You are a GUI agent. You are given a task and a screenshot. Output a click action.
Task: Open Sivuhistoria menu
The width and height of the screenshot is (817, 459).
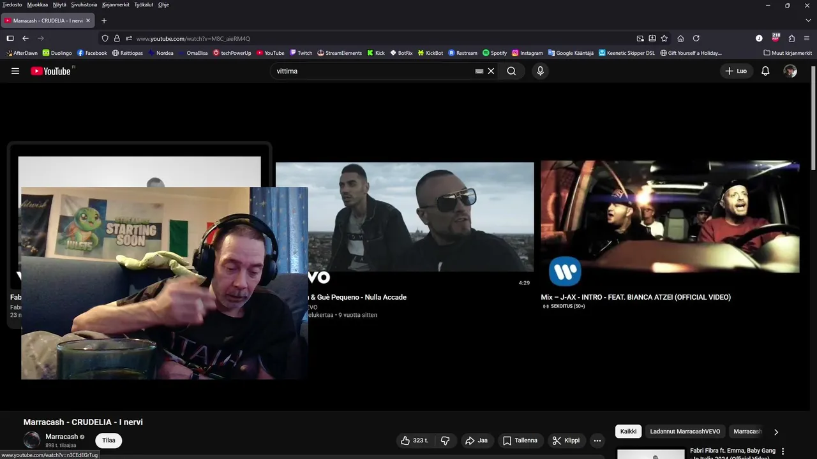click(x=84, y=4)
